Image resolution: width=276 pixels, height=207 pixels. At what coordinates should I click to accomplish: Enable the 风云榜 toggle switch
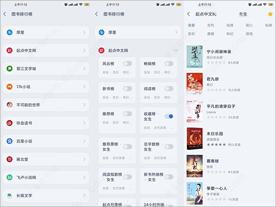coord(127,63)
